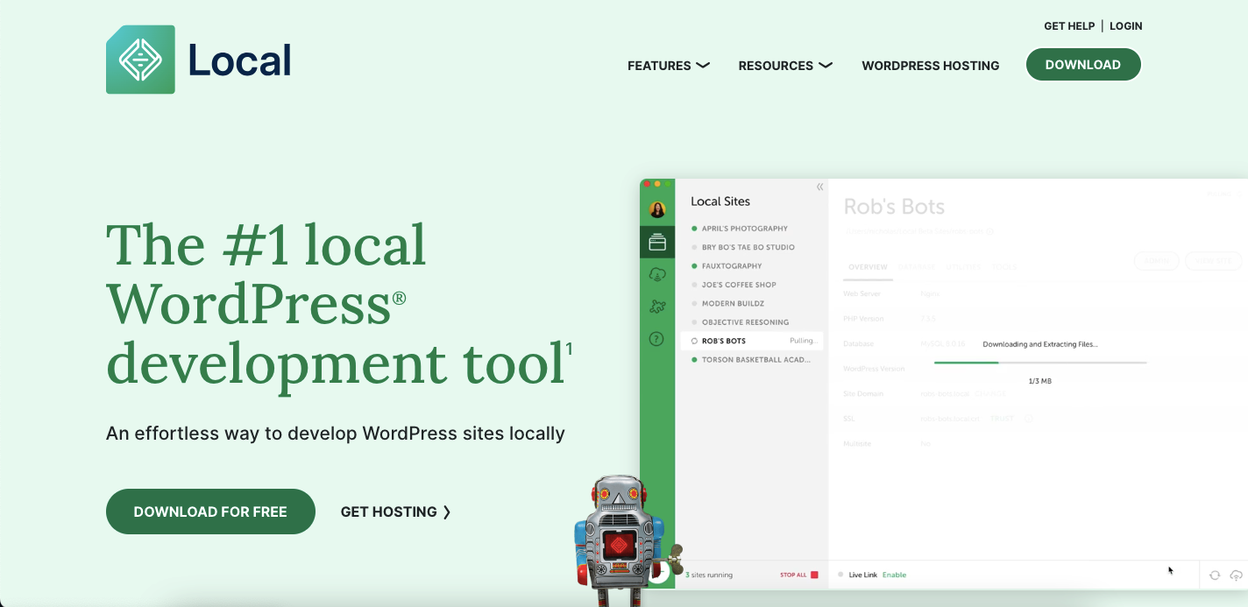
Task: Open the WordPress Hosting page
Action: coord(930,66)
